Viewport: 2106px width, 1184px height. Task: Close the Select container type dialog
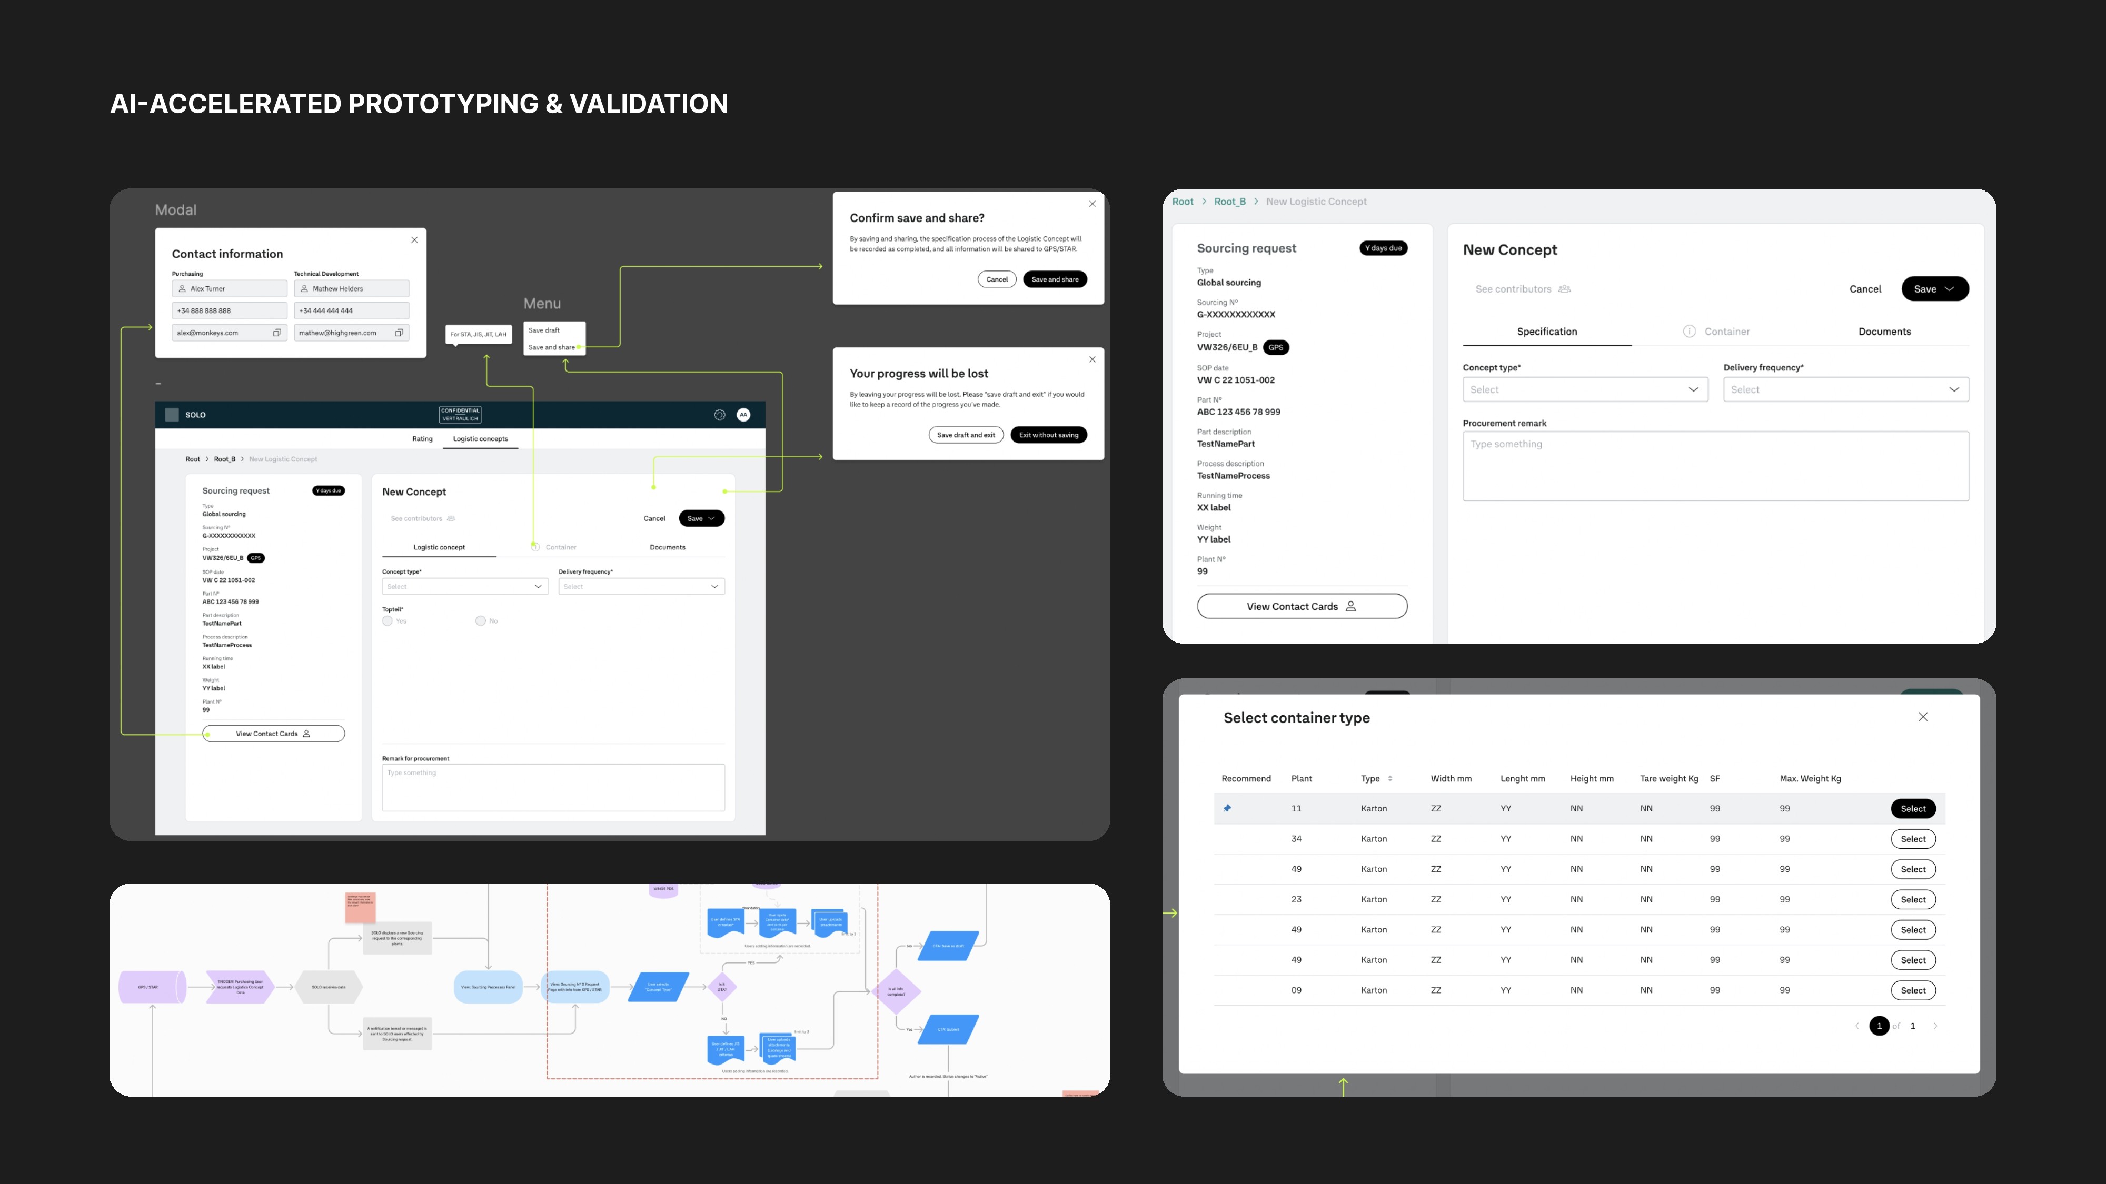pyautogui.click(x=1923, y=717)
